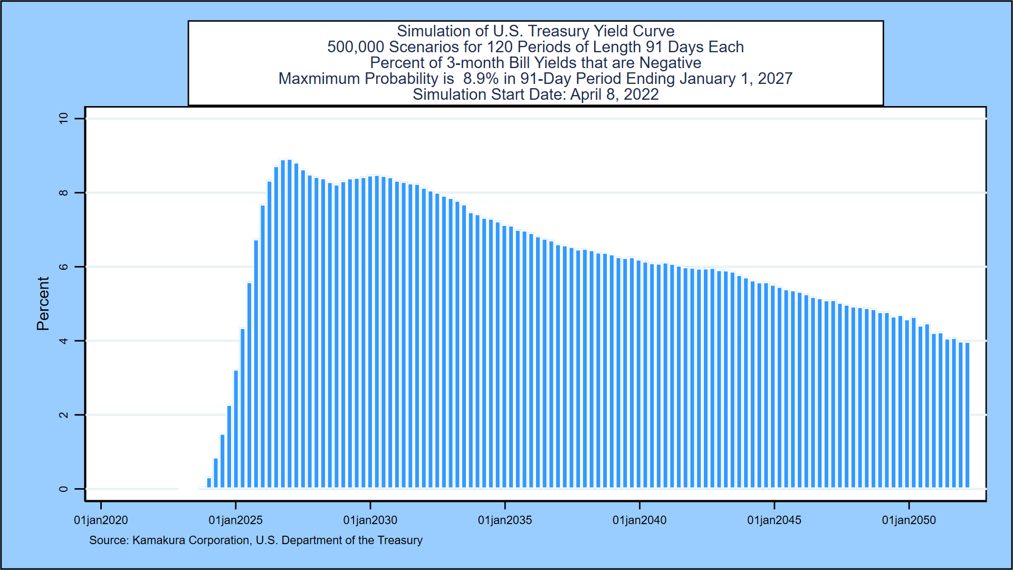Click the 01jan2050 x-axis label

click(909, 520)
